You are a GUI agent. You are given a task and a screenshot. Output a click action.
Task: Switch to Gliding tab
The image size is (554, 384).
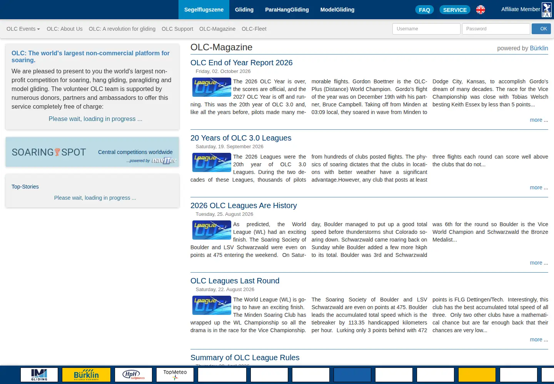(x=244, y=10)
